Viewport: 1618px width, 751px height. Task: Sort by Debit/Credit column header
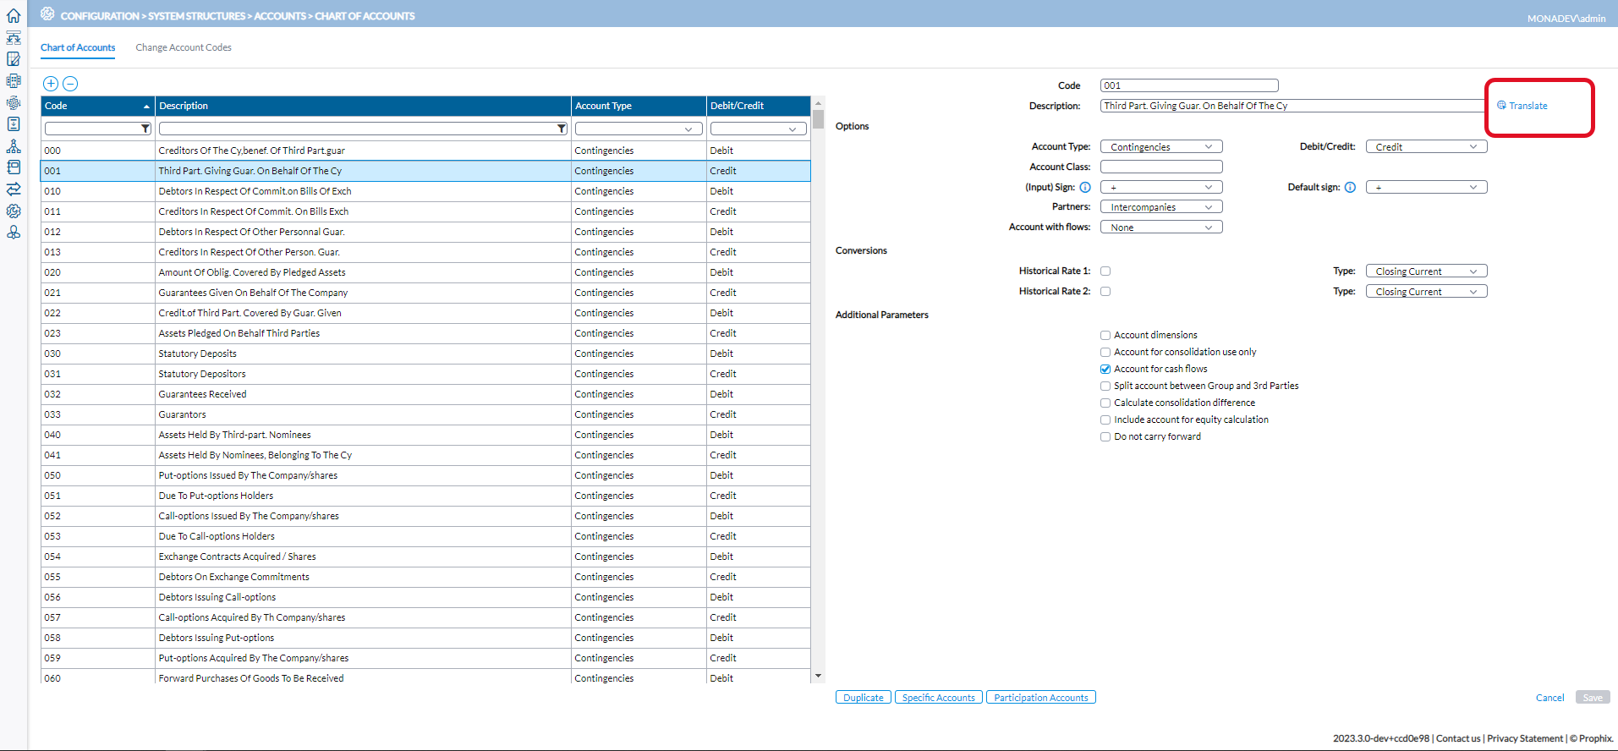tap(759, 106)
